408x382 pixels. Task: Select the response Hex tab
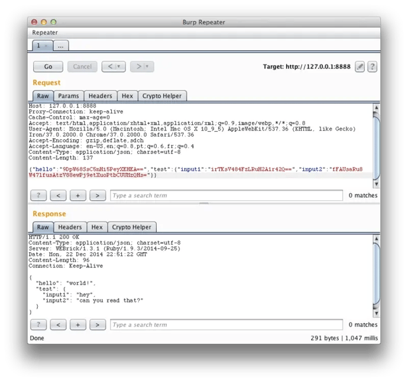point(97,227)
